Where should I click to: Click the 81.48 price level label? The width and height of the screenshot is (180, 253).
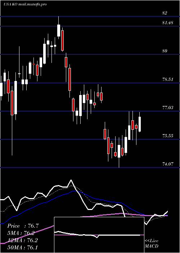click(168, 23)
